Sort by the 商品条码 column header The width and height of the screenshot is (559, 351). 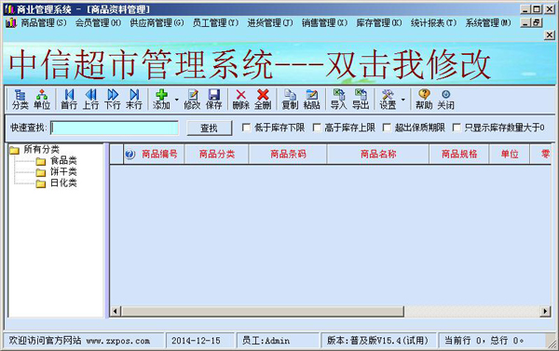288,154
